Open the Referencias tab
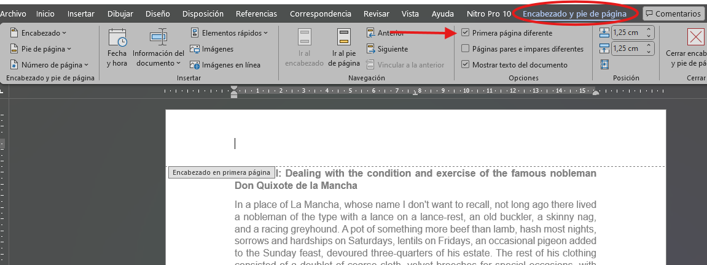This screenshot has width=707, height=265. pyautogui.click(x=257, y=14)
